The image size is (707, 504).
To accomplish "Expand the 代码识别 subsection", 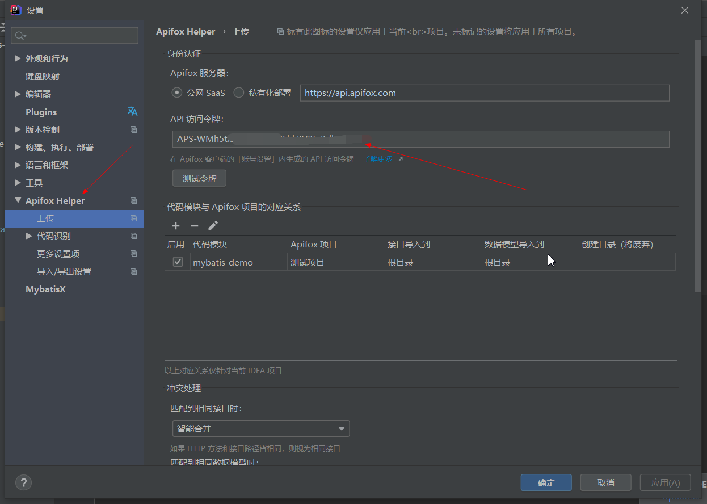I will click(30, 236).
